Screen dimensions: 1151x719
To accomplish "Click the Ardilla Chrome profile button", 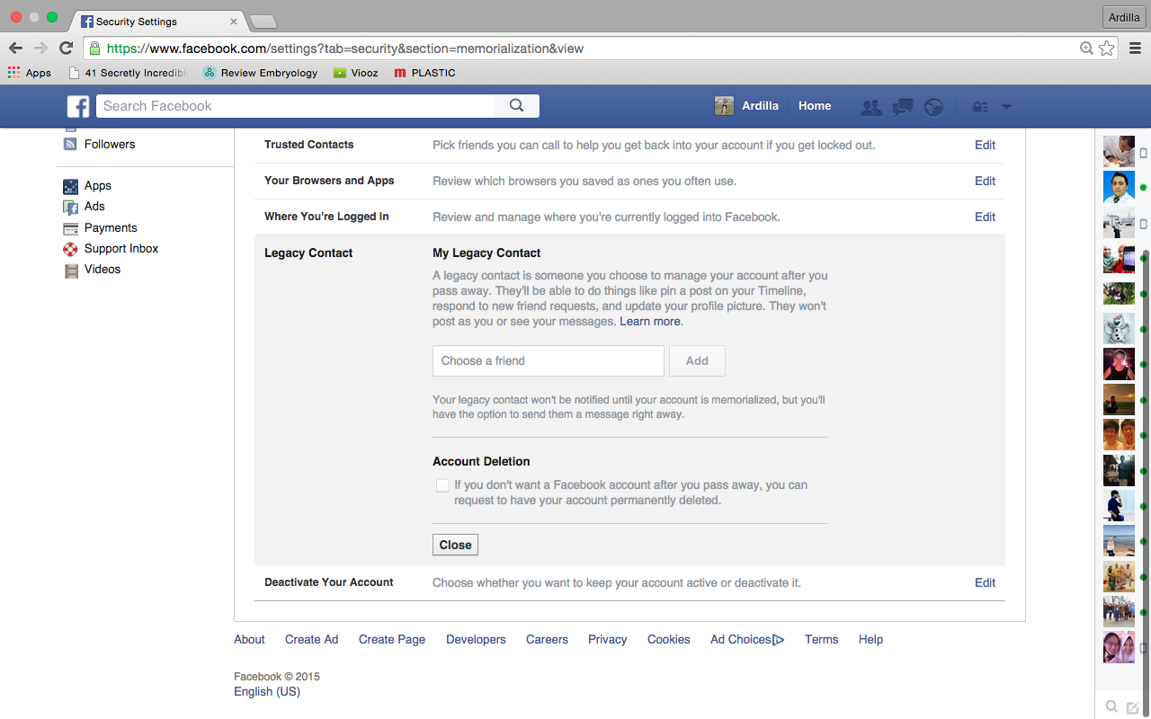I will click(x=1124, y=17).
